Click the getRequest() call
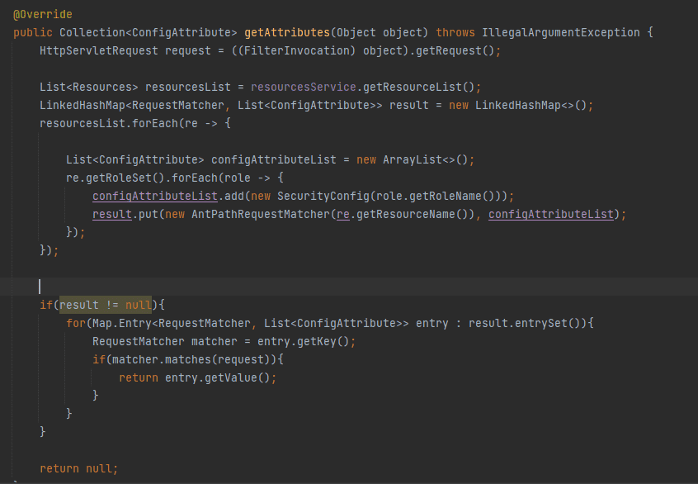 [455, 51]
